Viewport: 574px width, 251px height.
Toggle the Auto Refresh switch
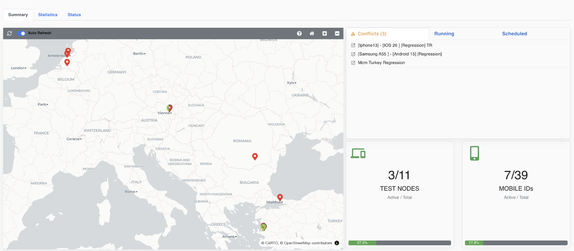tap(21, 33)
